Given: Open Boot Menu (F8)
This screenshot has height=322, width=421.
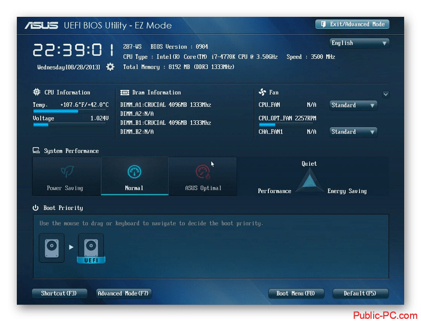Looking at the screenshot, I should pyautogui.click(x=296, y=293).
